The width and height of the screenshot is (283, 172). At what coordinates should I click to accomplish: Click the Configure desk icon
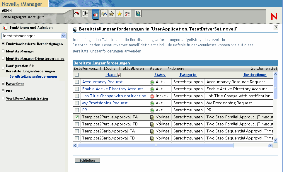coord(112,13)
